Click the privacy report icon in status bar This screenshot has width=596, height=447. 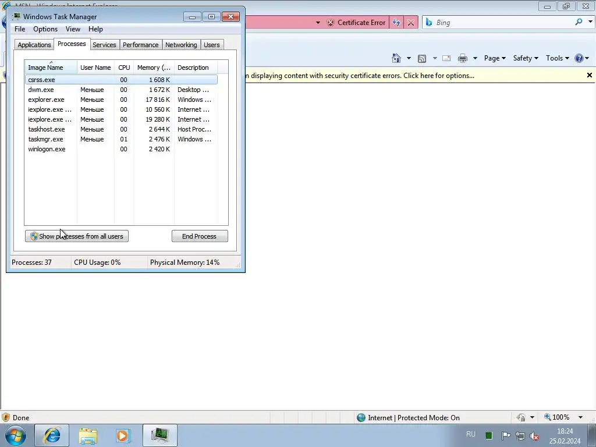tap(521, 417)
